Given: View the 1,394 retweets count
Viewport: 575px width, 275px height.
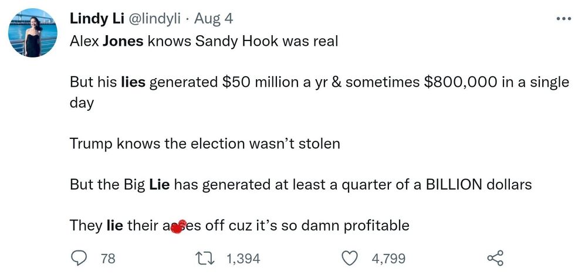Looking at the screenshot, I should 243,258.
